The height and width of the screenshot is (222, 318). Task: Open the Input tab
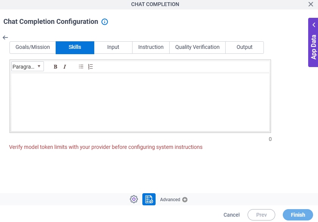point(113,47)
